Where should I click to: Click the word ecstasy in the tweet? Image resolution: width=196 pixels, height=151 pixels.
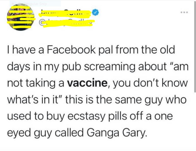pos(86,117)
